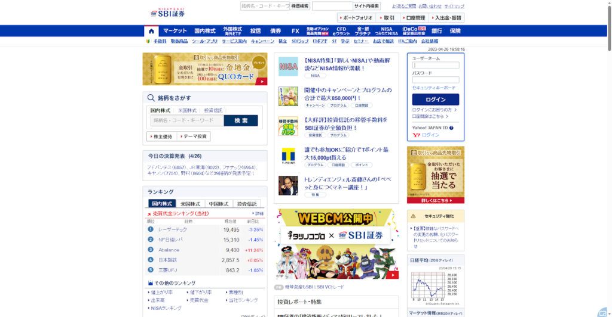
Task: Click rank 1 badge for レーザーテック
Action: point(150,229)
